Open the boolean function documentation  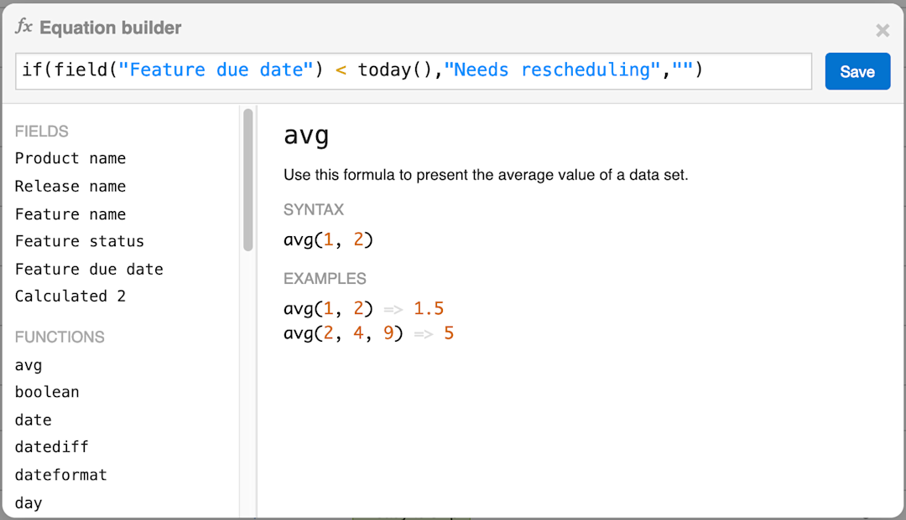47,392
